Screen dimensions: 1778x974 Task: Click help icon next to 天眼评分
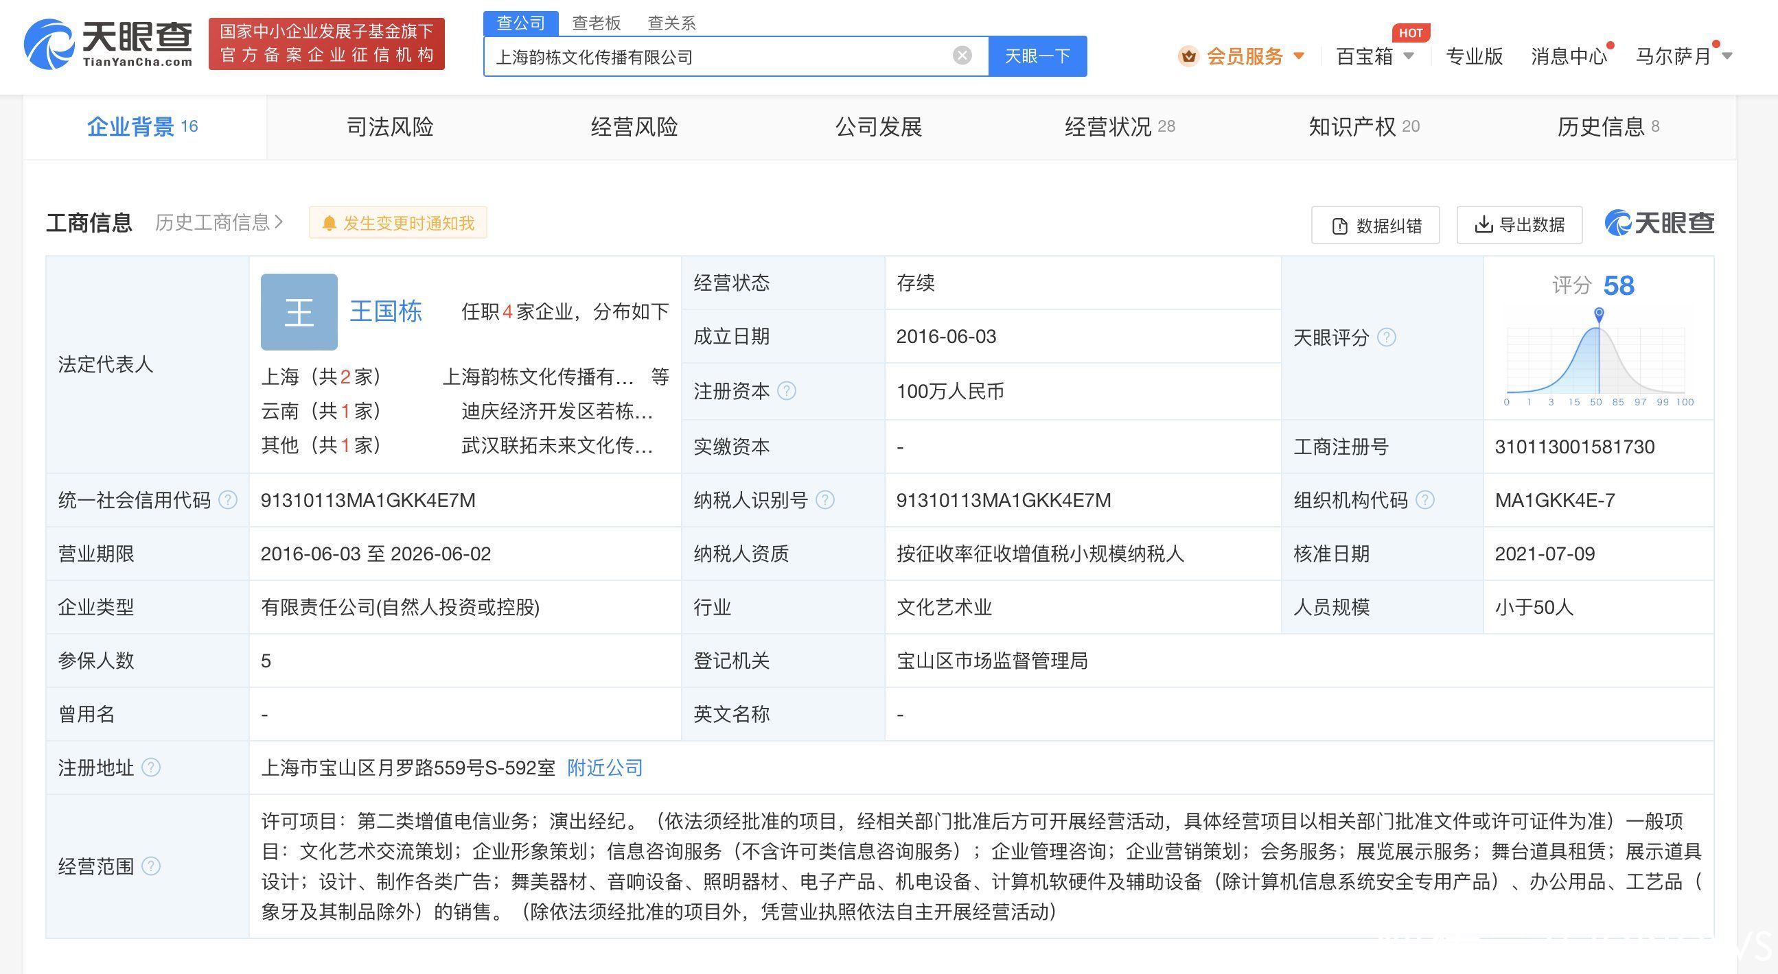[1386, 337]
